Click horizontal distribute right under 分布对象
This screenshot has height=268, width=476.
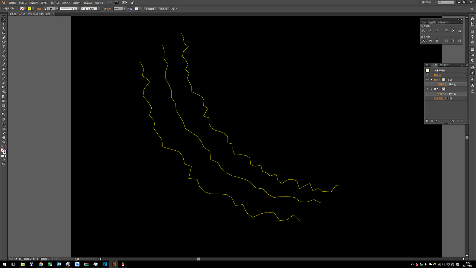coord(459,41)
